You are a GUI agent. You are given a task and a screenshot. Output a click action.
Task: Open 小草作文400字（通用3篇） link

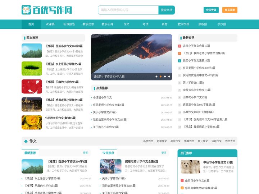pos(199,112)
